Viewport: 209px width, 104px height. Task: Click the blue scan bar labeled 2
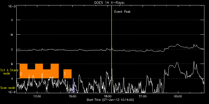tap(73, 85)
